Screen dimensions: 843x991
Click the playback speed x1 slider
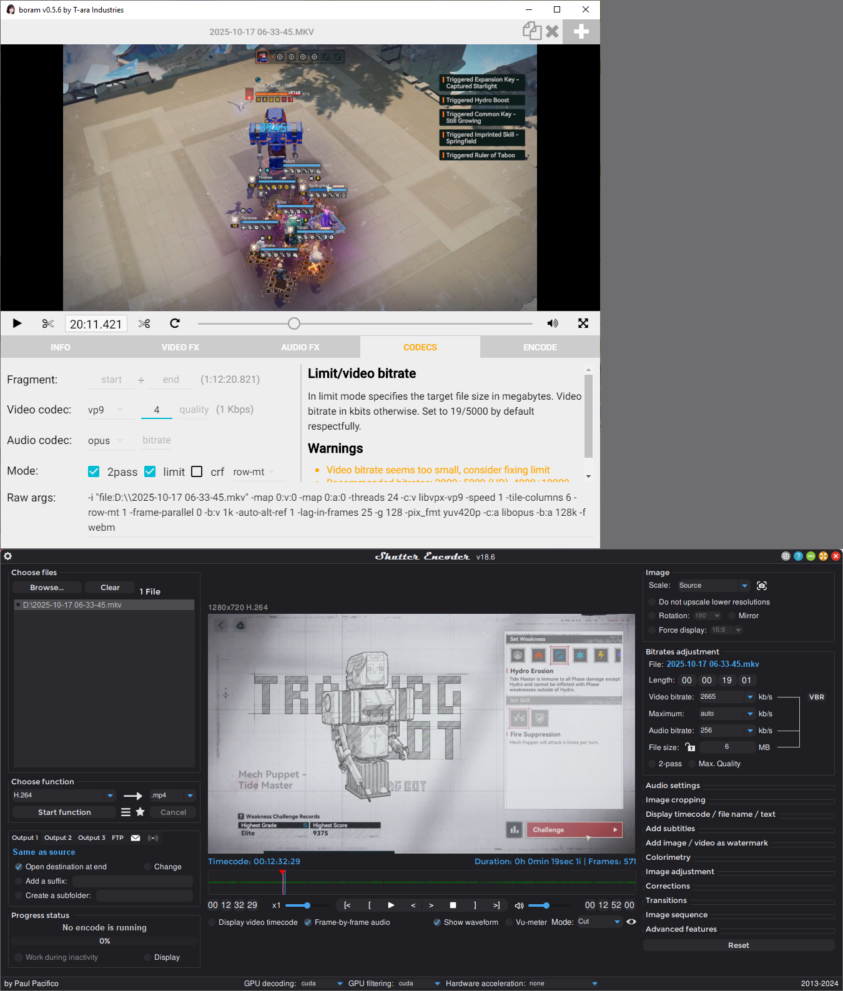(x=307, y=905)
